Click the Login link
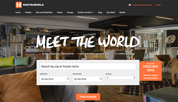This screenshot has width=178, height=102. coord(158,5)
